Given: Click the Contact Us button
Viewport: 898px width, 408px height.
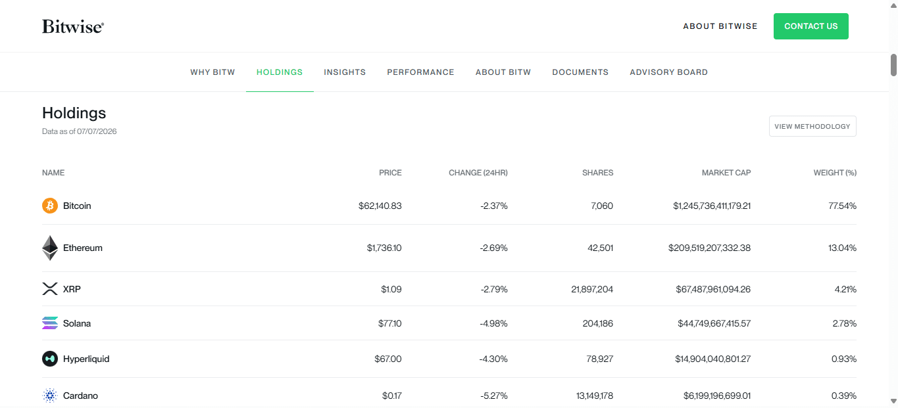Looking at the screenshot, I should coord(811,26).
